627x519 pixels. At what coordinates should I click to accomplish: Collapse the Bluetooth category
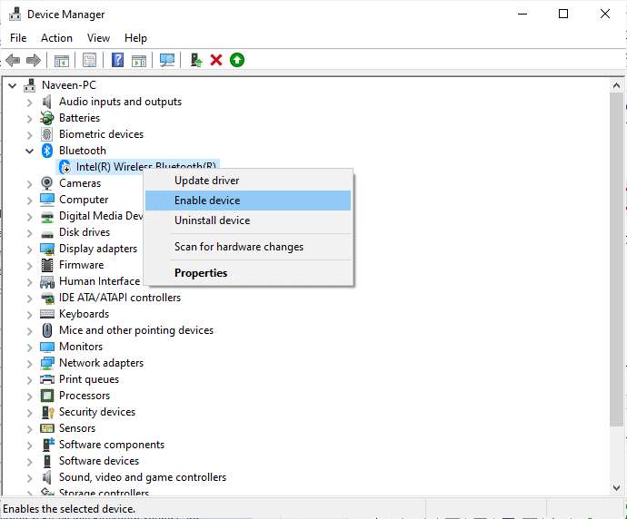click(x=30, y=151)
